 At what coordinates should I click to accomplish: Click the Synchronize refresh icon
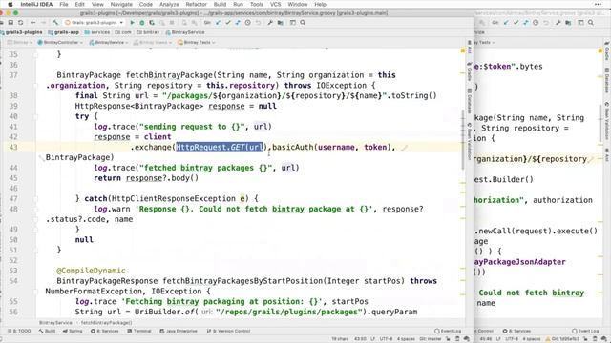pos(21,23)
